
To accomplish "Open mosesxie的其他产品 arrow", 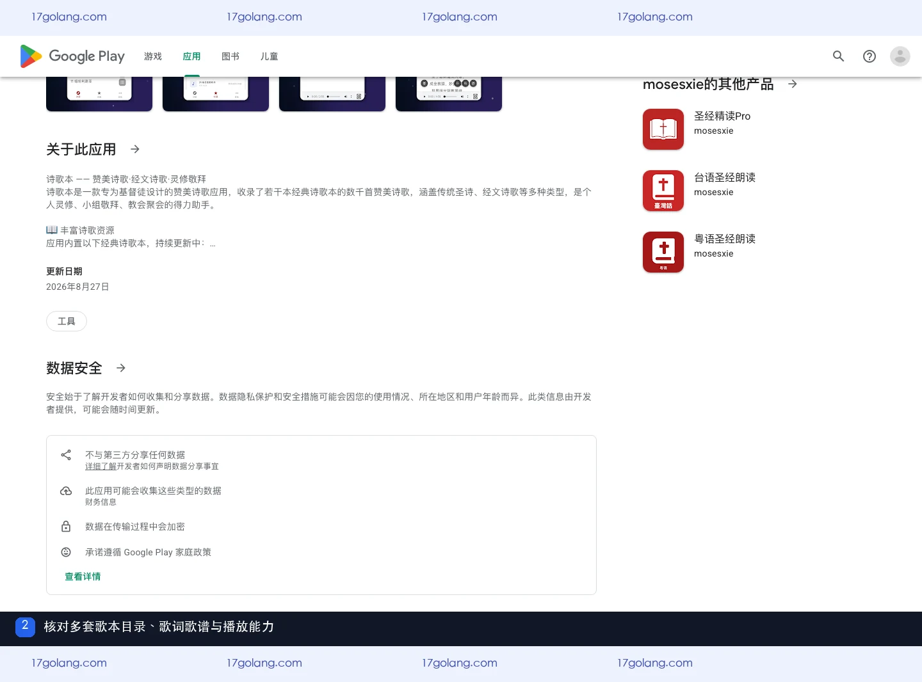I will pos(793,84).
